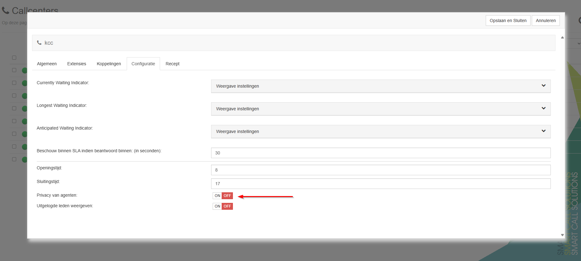This screenshot has width=581, height=261.
Task: Switch to the Algemeen tab
Action: [47, 64]
